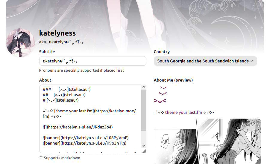Viewport: 270px width, 164px height.
Task: Click the About textarea scrollbar thumb
Action: click(x=144, y=110)
